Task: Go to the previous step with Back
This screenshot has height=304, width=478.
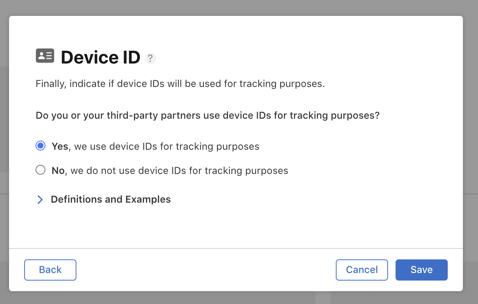Action: (x=50, y=270)
